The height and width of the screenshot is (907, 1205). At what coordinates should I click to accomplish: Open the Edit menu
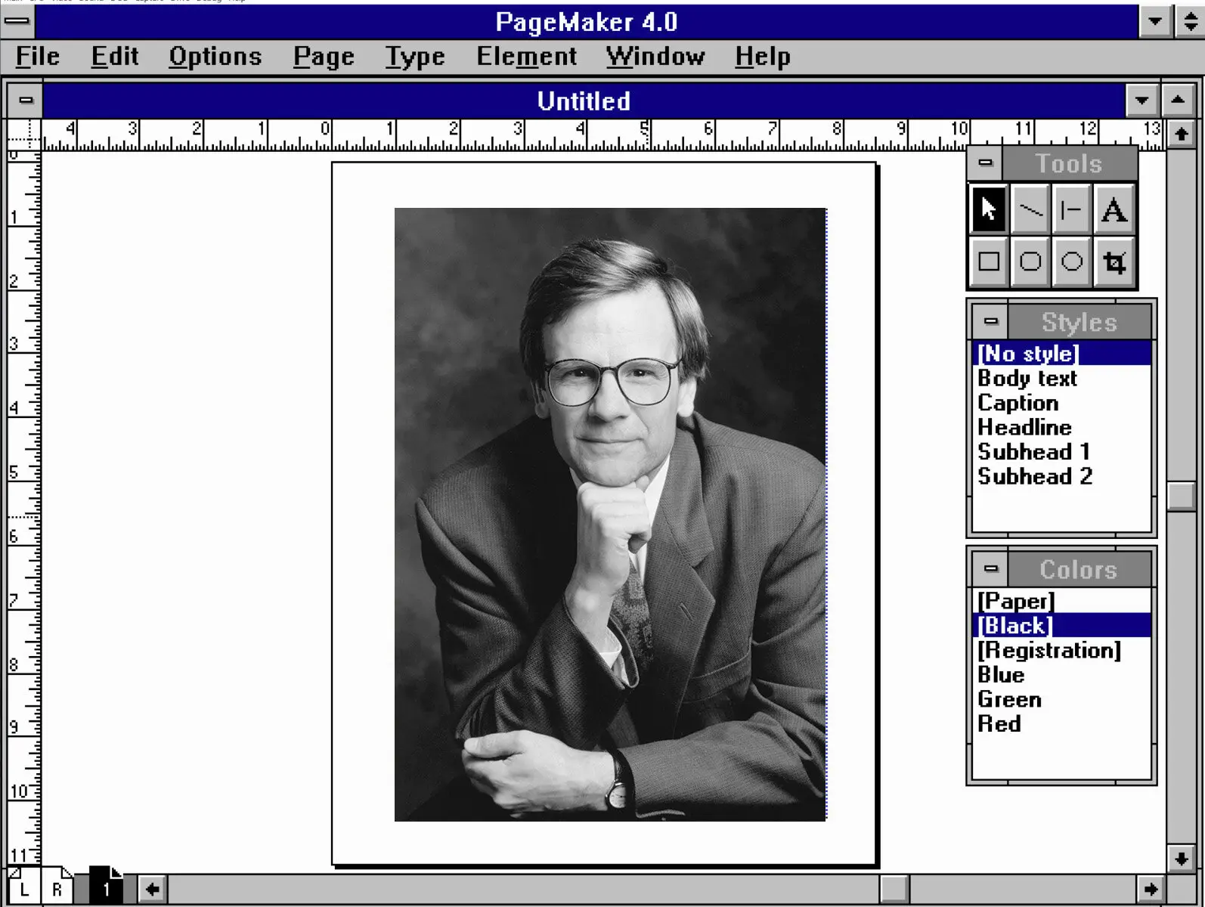click(115, 57)
